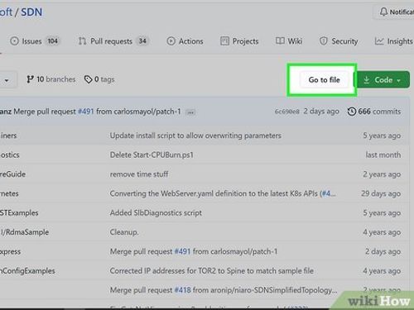Image resolution: width=414 pixels, height=310 pixels.
Task: View the 10 branches link
Action: pyautogui.click(x=51, y=79)
